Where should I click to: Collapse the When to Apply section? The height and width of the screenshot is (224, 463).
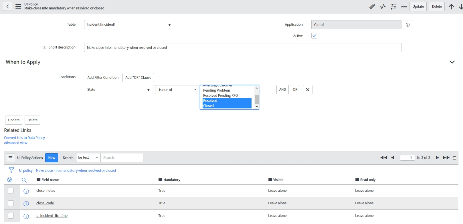pyautogui.click(x=452, y=62)
